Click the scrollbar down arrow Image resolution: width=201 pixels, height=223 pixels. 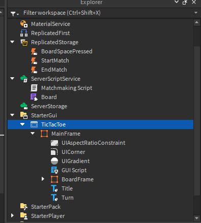coord(197,218)
